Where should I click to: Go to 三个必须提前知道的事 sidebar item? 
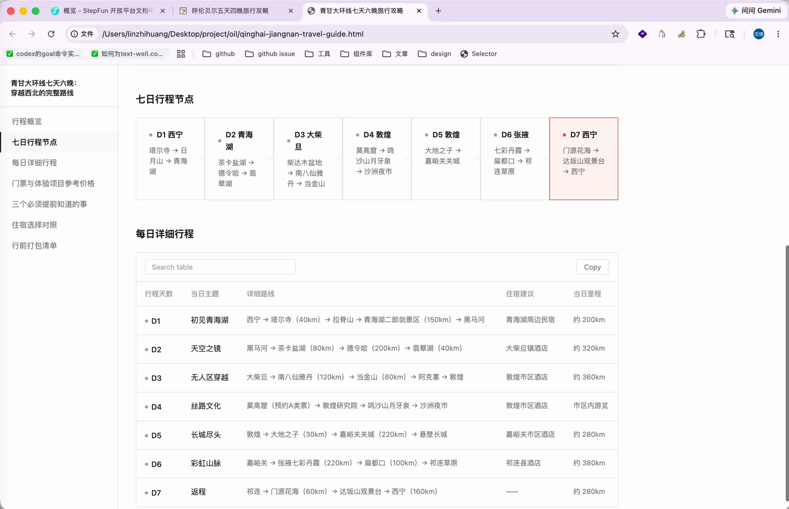[59, 204]
